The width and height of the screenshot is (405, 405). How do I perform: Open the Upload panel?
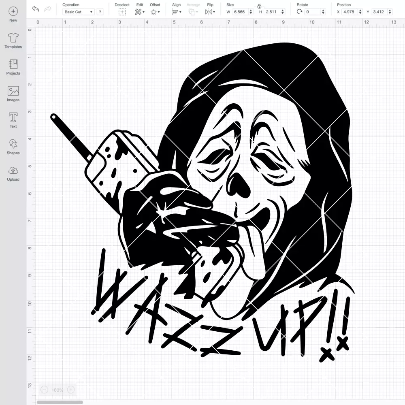13,174
